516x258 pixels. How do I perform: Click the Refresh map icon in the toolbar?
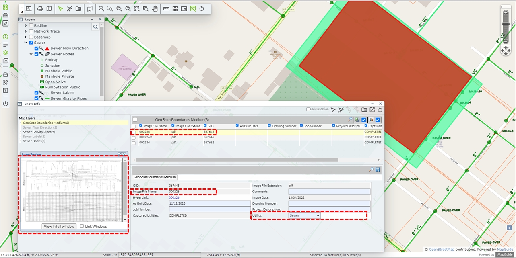pos(202,8)
